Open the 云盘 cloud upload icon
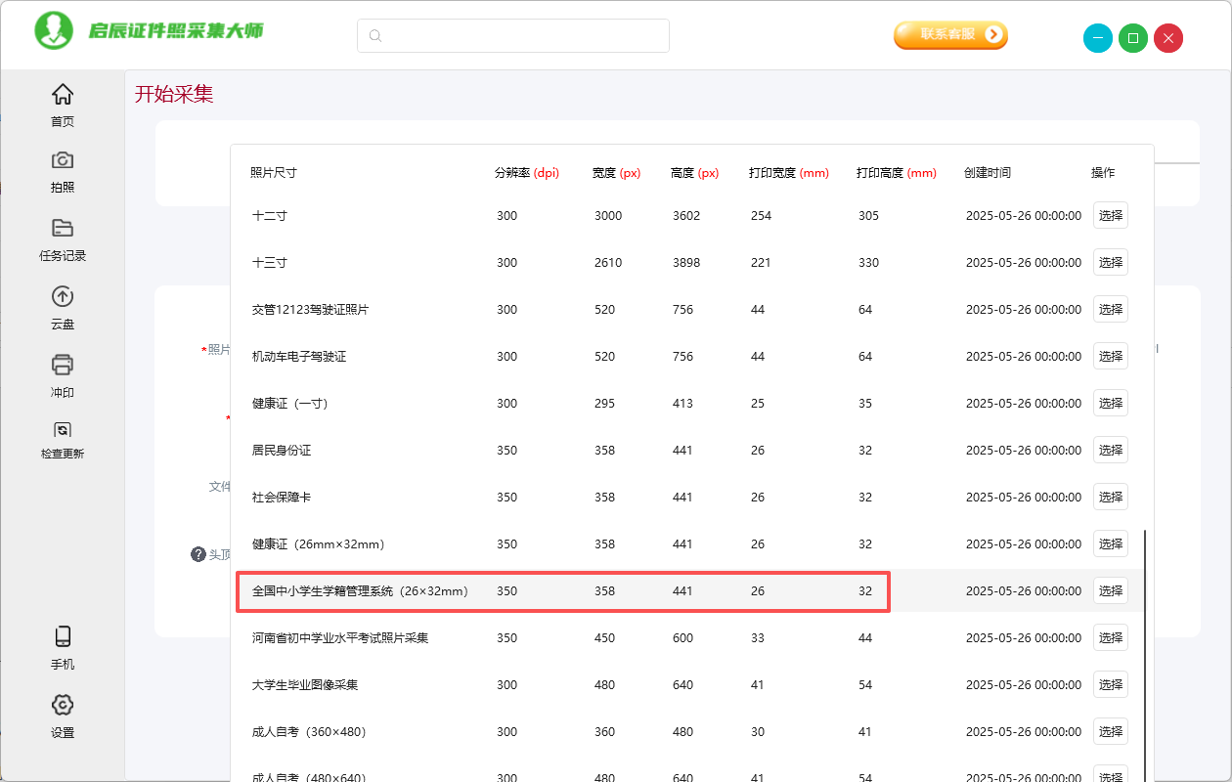Screen dimensions: 1232x782 tap(63, 297)
